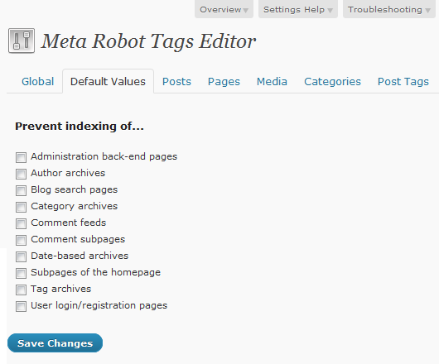Image resolution: width=439 pixels, height=364 pixels.
Task: Tick the Tag archives checkbox
Action: (x=21, y=290)
